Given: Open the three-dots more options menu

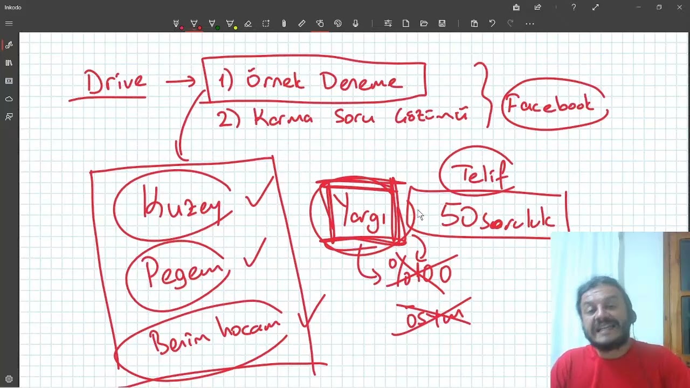Looking at the screenshot, I should pyautogui.click(x=530, y=24).
